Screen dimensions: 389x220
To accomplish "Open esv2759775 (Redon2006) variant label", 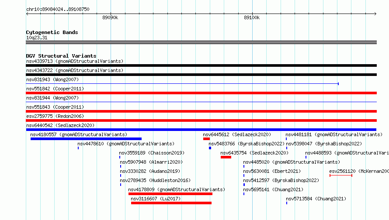I will (55, 116).
